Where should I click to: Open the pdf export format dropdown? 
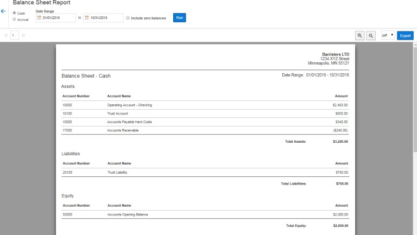click(x=388, y=35)
